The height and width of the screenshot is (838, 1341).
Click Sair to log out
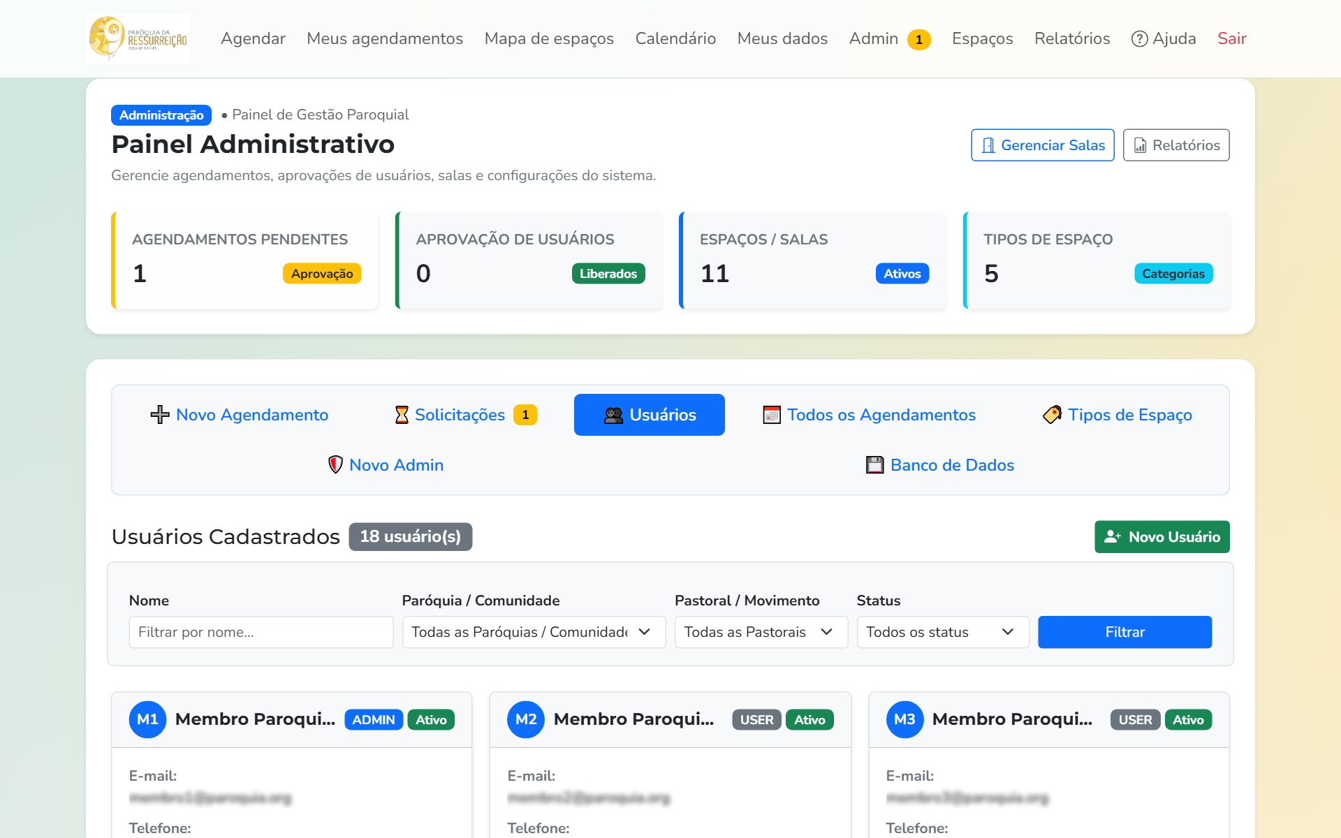pos(1232,38)
